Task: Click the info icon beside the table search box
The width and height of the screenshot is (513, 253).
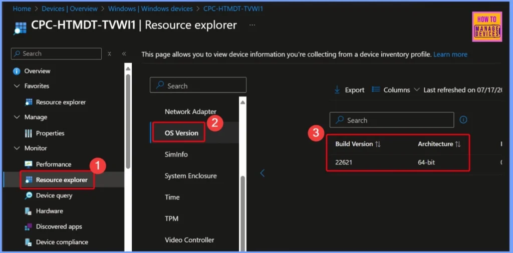Action: click(x=463, y=120)
